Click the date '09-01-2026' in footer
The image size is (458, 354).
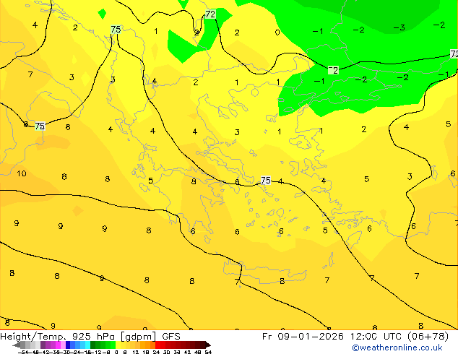(311, 337)
